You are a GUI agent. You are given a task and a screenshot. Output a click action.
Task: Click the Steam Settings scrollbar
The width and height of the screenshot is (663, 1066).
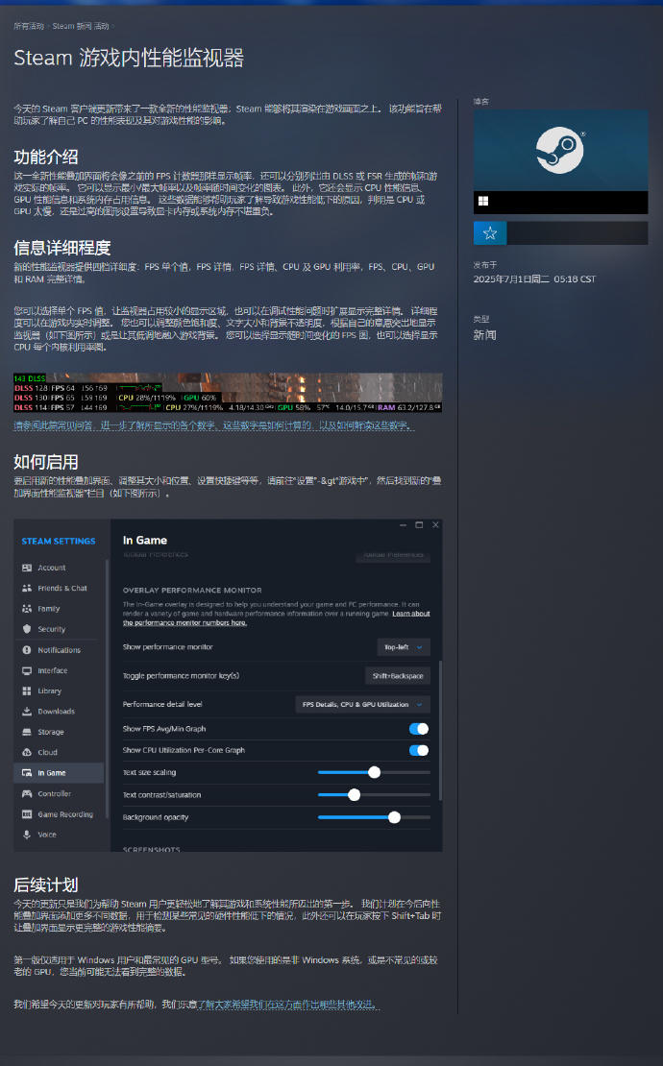click(441, 730)
